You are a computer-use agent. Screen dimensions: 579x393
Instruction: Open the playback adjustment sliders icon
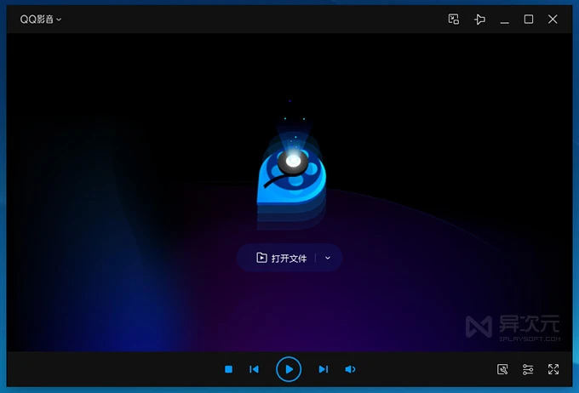coord(528,369)
